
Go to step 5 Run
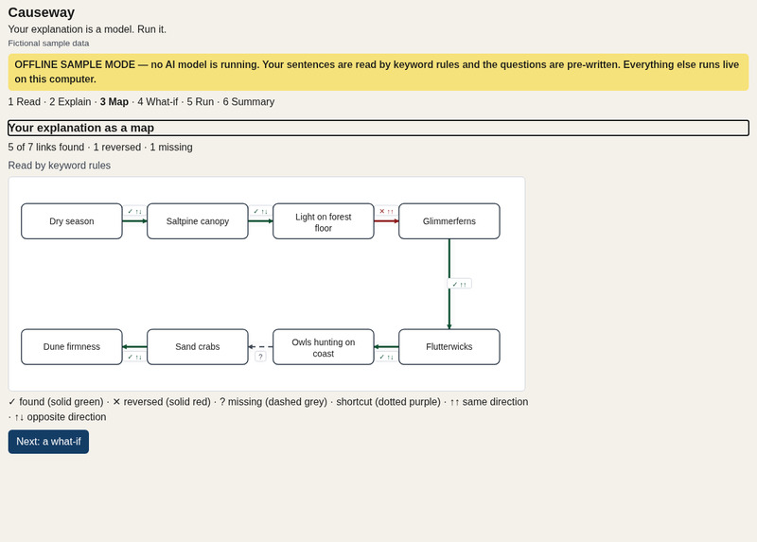(x=201, y=102)
